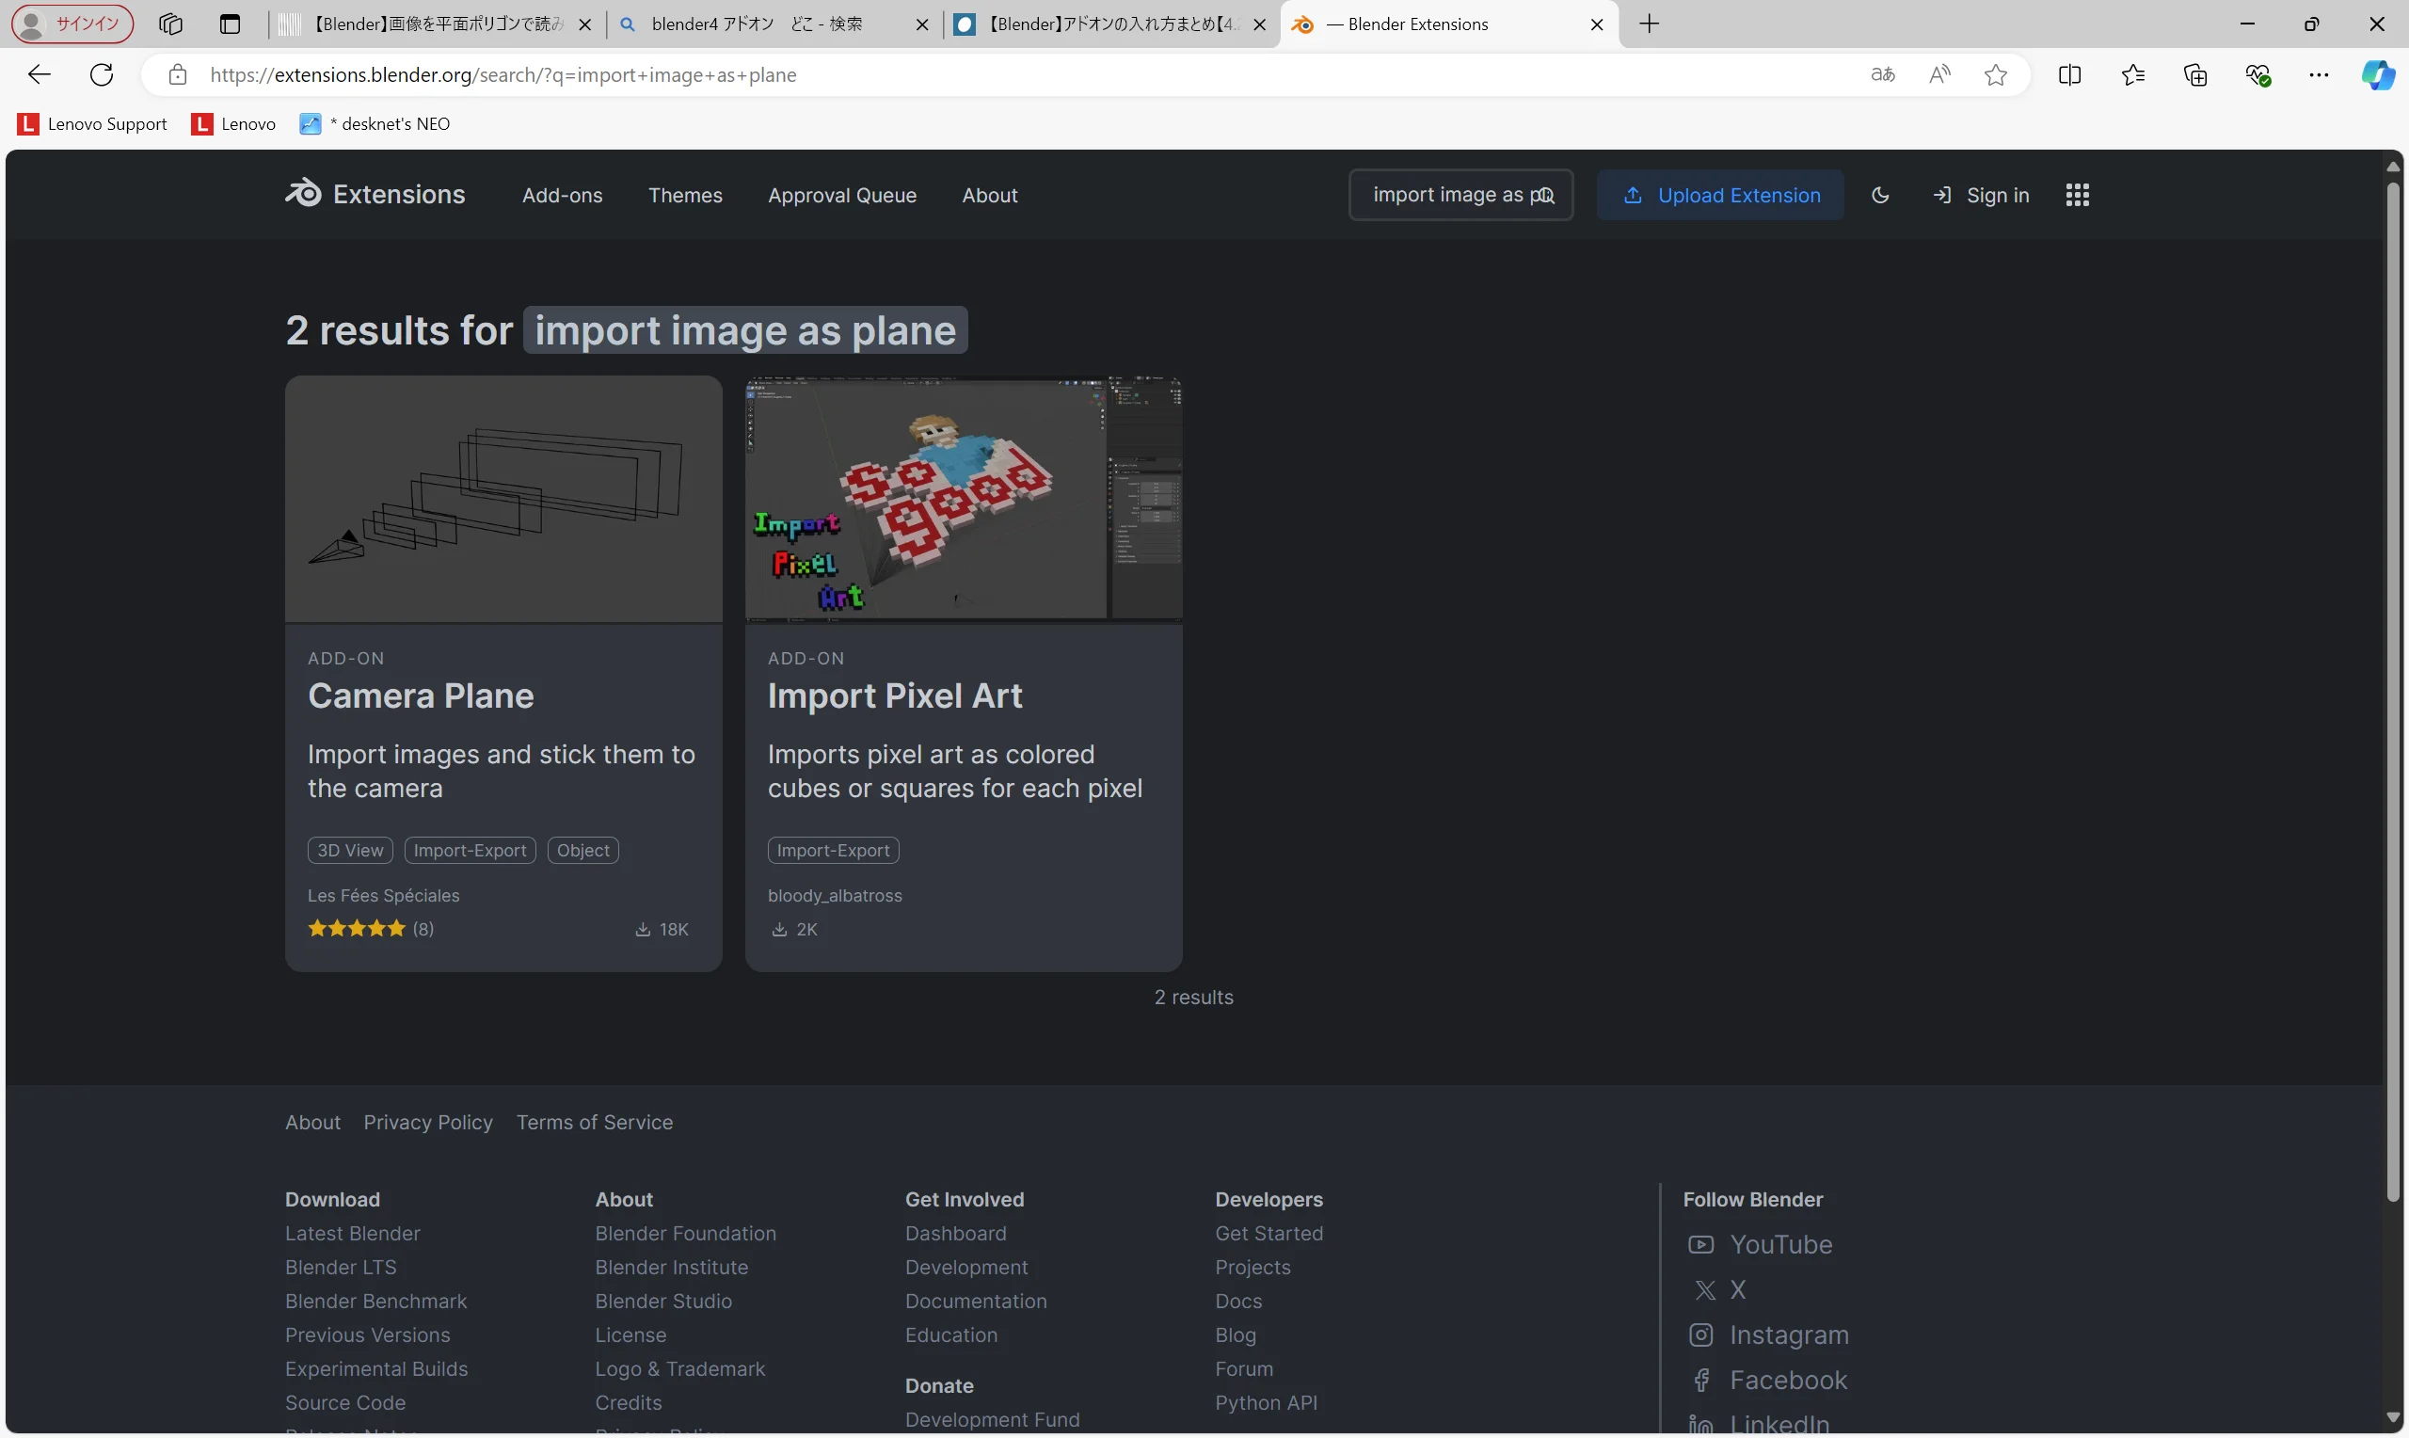Open the Camera Plane thumbnail image

(x=503, y=499)
